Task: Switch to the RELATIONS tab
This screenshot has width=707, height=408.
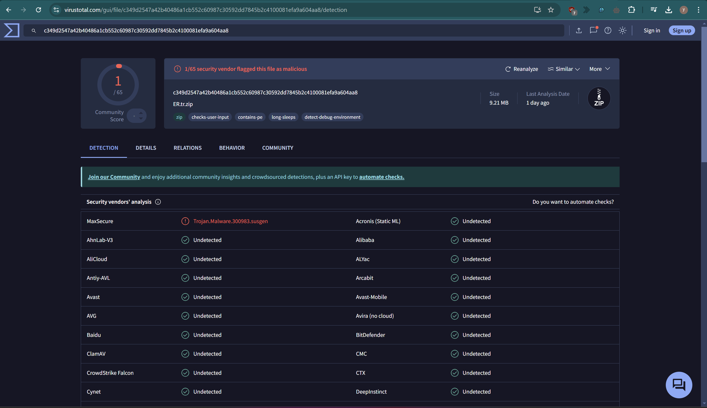Action: pos(188,148)
